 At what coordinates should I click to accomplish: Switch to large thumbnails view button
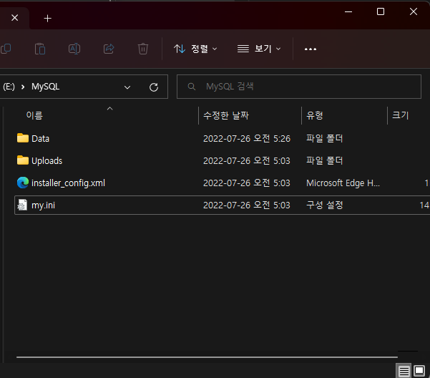[419, 371]
